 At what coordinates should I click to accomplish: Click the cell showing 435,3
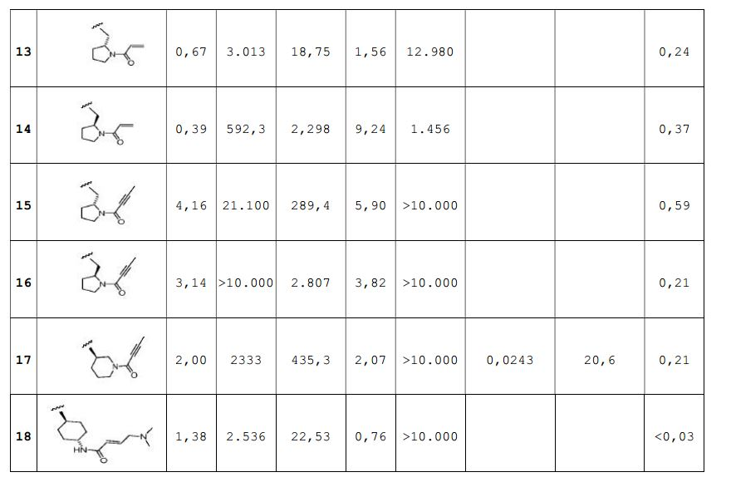coord(311,361)
